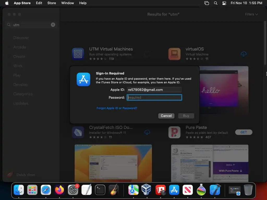Open News from the Dock
267x200 pixels.
188,190
